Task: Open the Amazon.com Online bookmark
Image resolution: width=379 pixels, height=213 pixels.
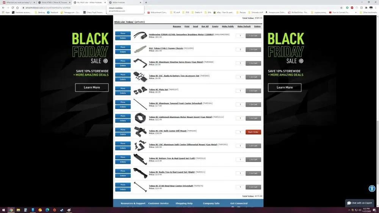Action: (x=275, y=12)
